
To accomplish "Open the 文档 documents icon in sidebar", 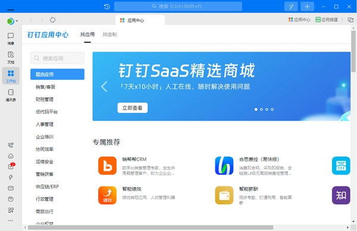I will coord(11,57).
